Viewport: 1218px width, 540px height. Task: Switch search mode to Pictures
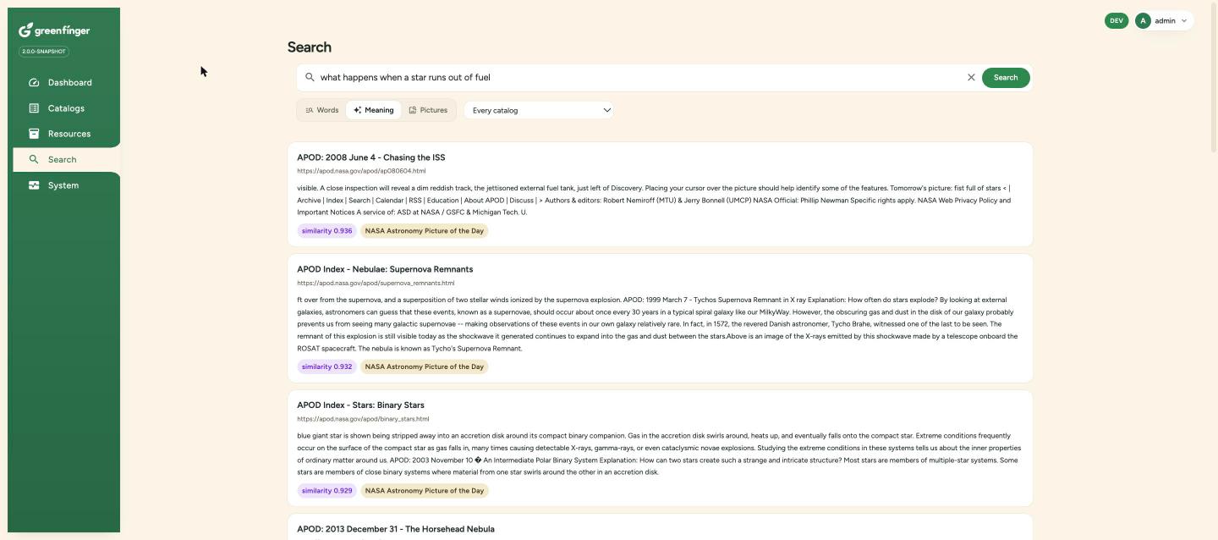pyautogui.click(x=428, y=110)
